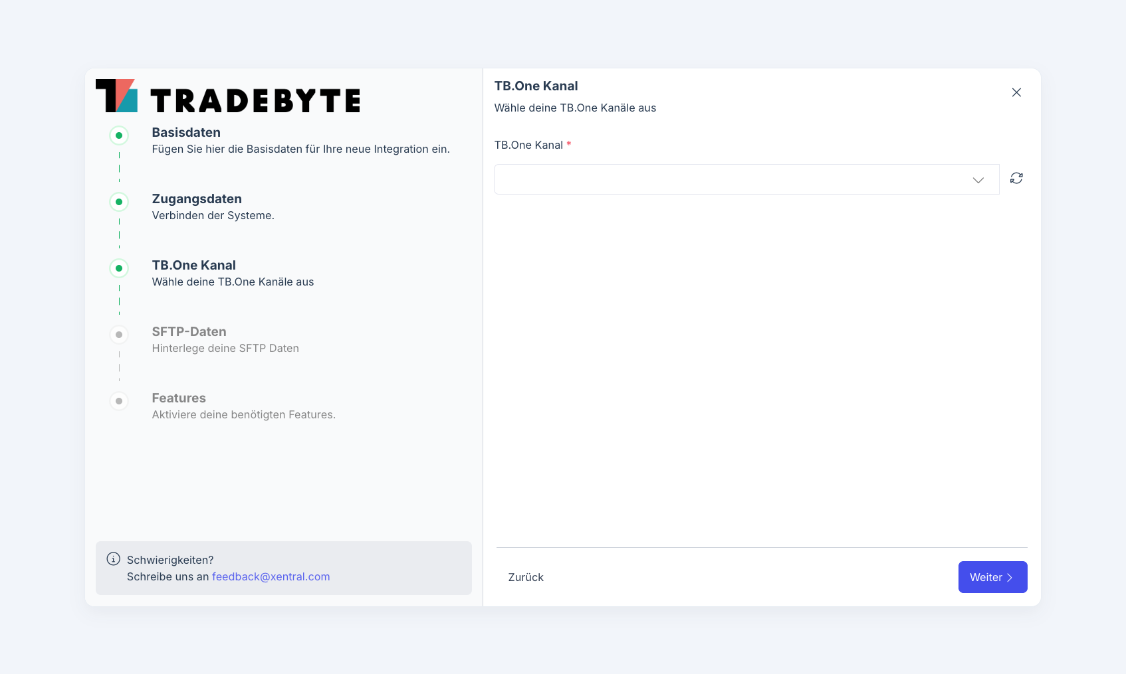This screenshot has width=1126, height=674.
Task: Click the SFTP-Daten step indicator circle
Action: 119,335
